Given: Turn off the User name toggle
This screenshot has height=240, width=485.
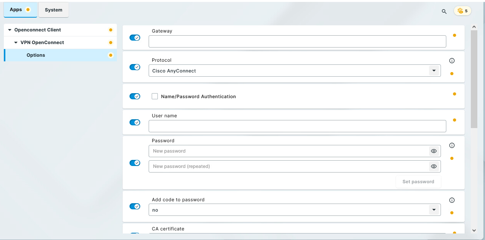Looking at the screenshot, I should 135,122.
